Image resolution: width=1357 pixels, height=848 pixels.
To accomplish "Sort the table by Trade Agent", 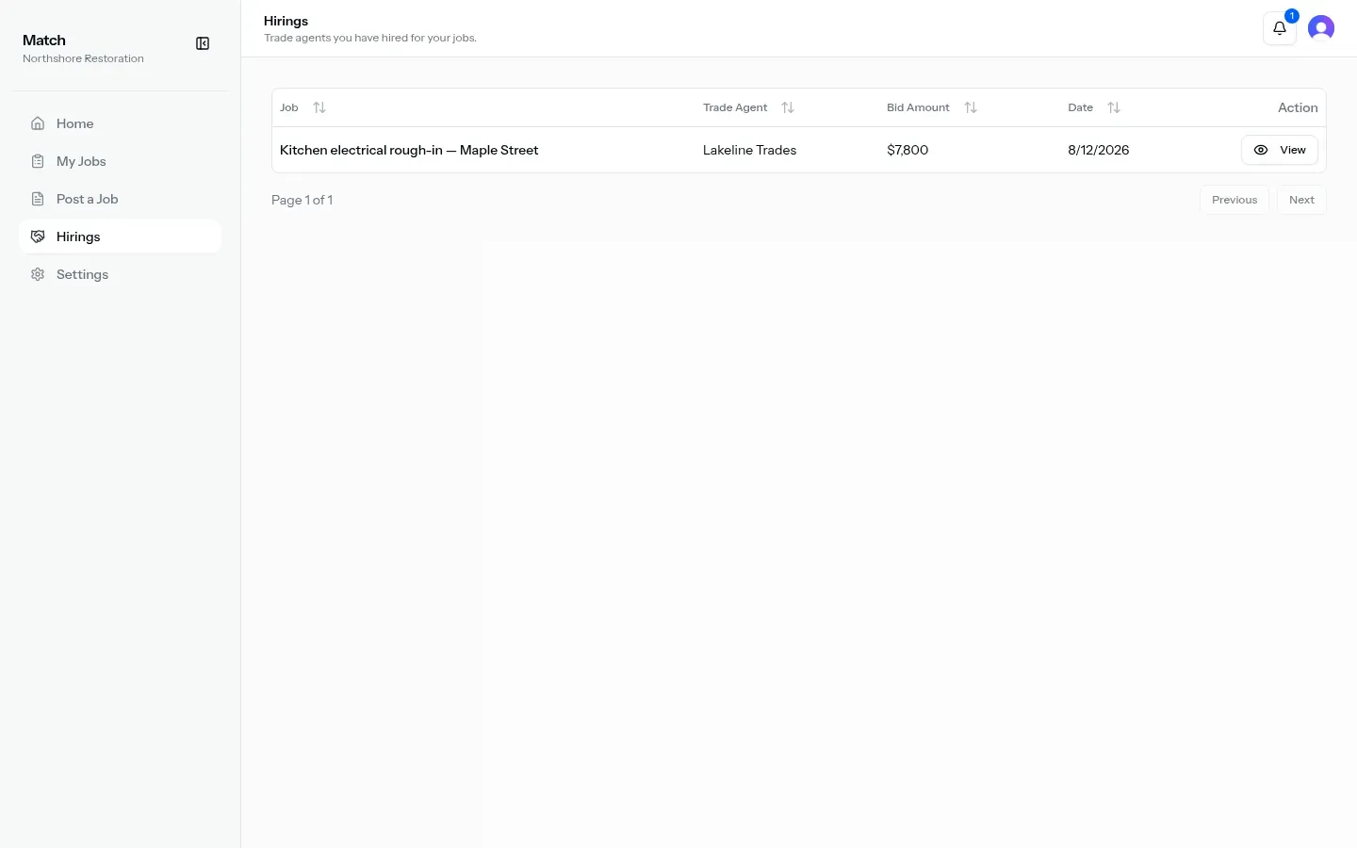I will point(788,107).
